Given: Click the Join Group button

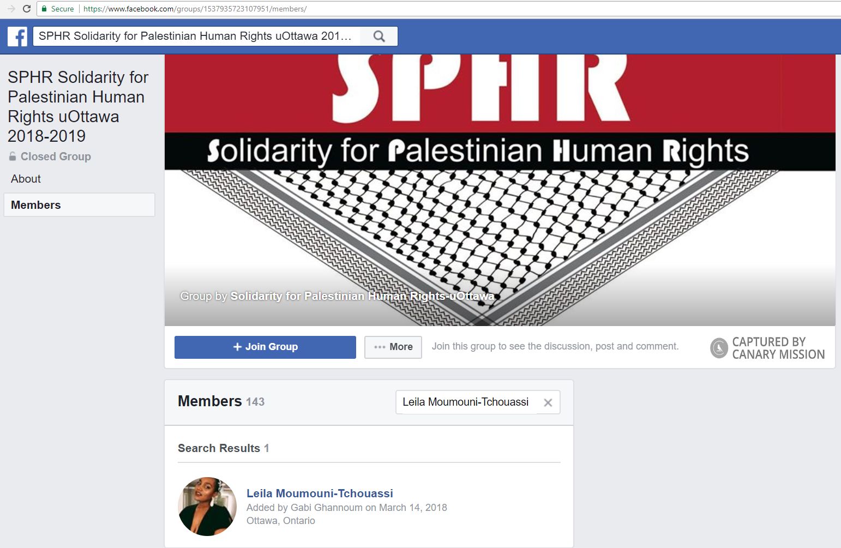Looking at the screenshot, I should pyautogui.click(x=265, y=347).
